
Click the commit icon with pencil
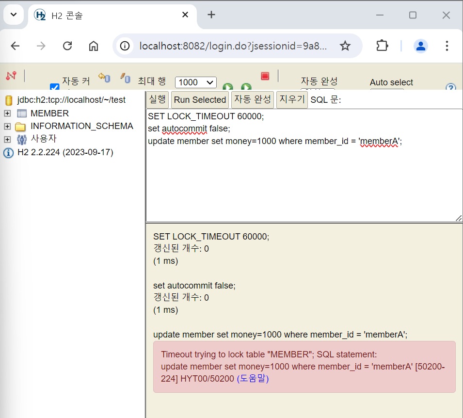tap(125, 78)
